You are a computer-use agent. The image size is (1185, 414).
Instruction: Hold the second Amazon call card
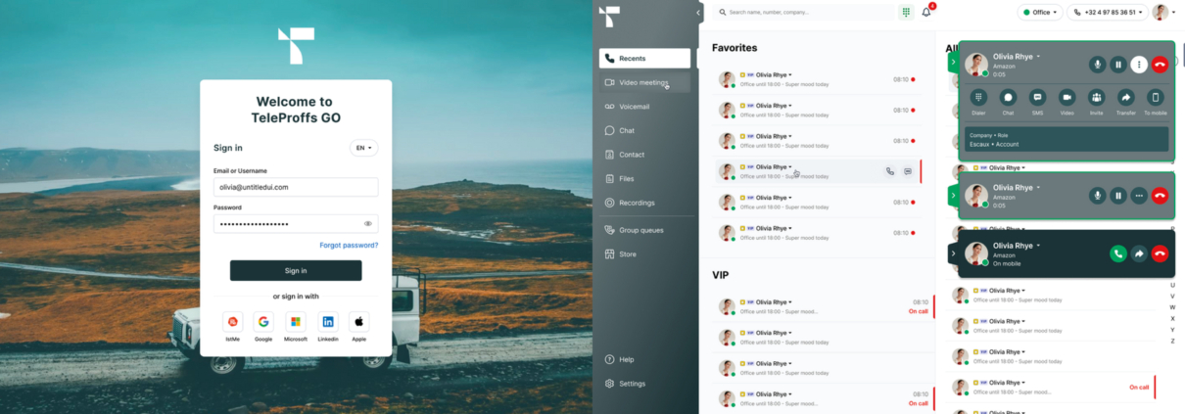pyautogui.click(x=1118, y=196)
